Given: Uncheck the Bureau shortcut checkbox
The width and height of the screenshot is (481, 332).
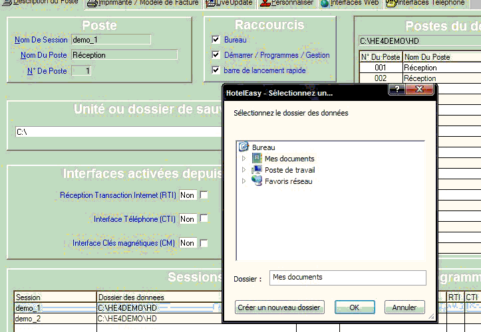Looking at the screenshot, I should coord(216,40).
